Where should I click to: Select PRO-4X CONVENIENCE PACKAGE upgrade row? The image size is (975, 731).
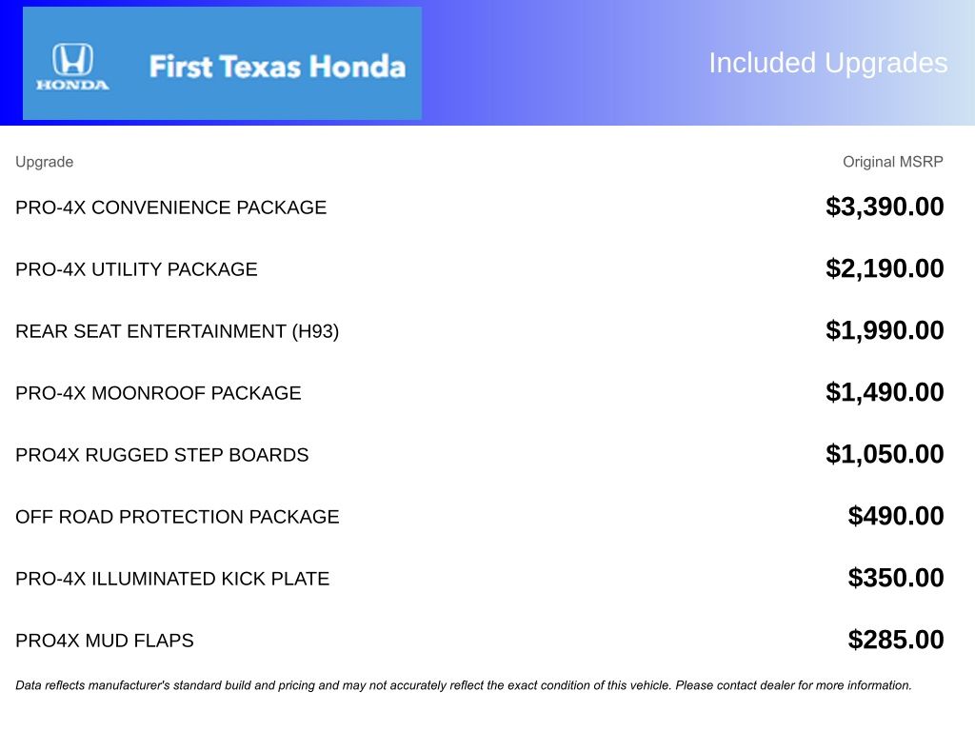(x=171, y=207)
